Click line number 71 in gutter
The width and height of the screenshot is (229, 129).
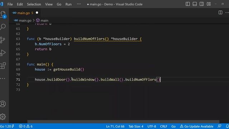click(18, 80)
